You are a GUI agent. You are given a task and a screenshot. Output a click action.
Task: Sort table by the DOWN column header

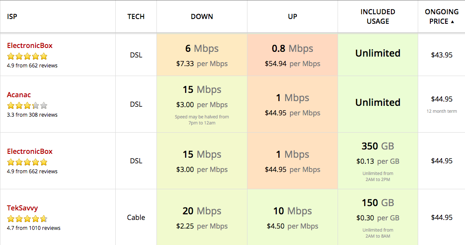[202, 16]
